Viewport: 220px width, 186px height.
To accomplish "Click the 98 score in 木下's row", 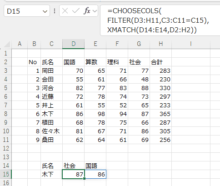I will tap(95, 114).
